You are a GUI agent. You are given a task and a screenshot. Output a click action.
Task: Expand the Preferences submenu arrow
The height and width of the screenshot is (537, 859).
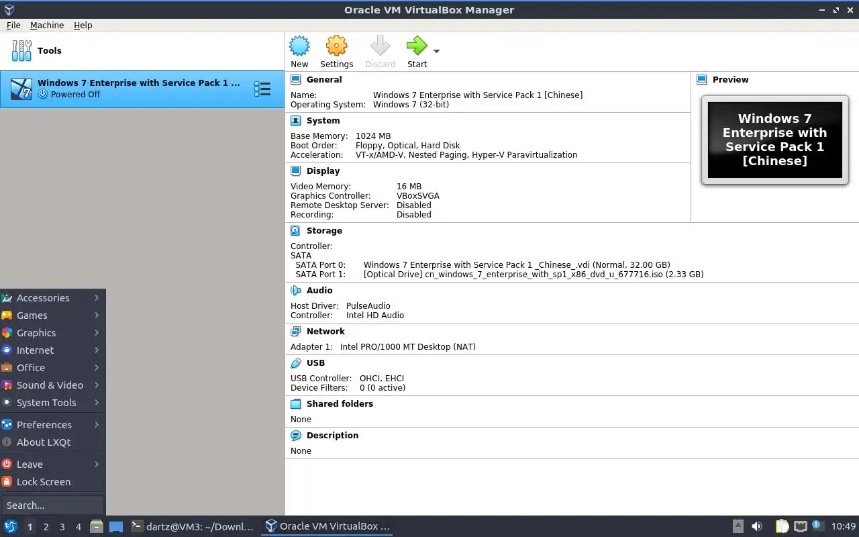pyautogui.click(x=97, y=424)
